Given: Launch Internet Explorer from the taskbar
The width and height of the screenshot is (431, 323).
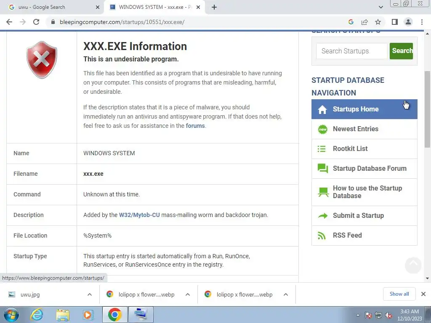Looking at the screenshot, I should pyautogui.click(x=37, y=315).
